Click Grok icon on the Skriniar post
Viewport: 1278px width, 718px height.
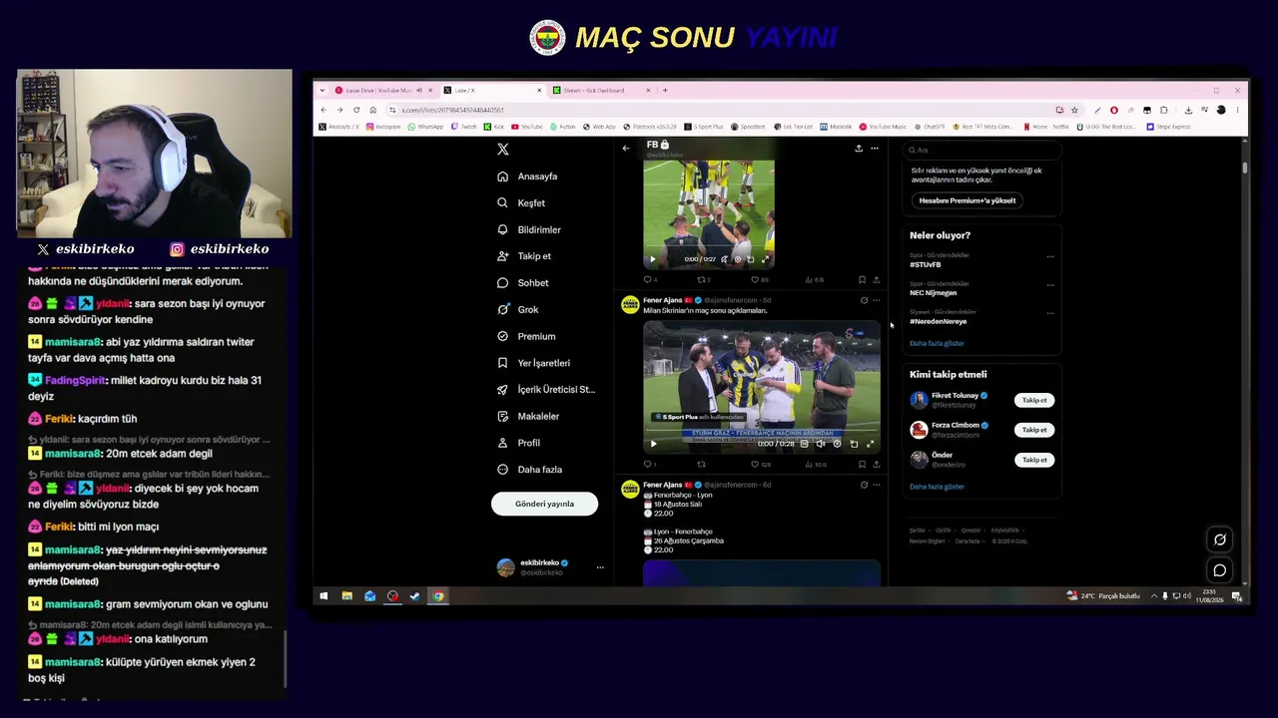[864, 300]
